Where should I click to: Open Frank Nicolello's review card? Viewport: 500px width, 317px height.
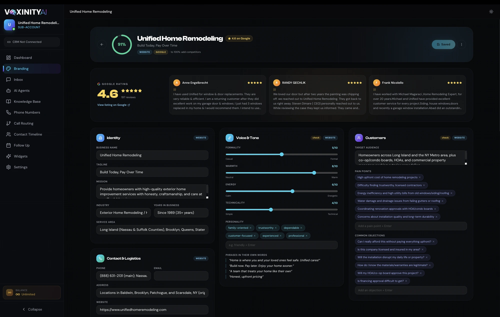tap(417, 95)
